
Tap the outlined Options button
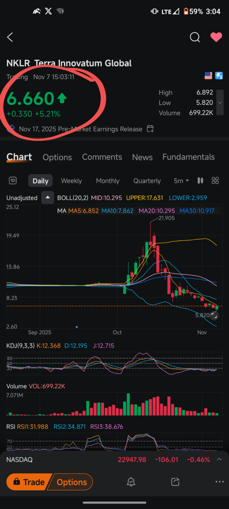(x=72, y=482)
